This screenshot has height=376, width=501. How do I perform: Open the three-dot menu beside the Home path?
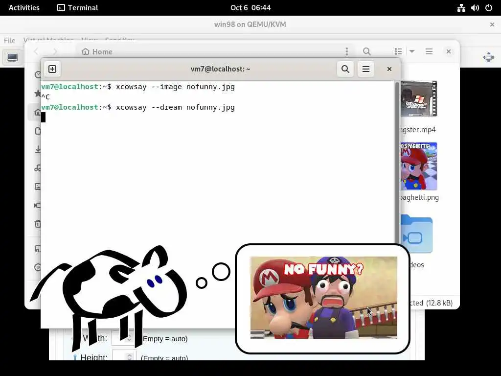coord(347,51)
